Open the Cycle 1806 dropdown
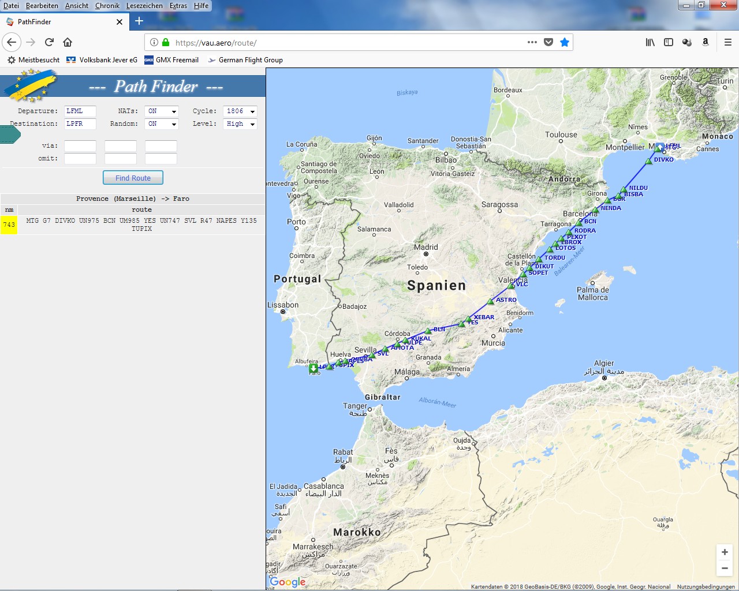Image resolution: width=739 pixels, height=591 pixels. point(240,111)
